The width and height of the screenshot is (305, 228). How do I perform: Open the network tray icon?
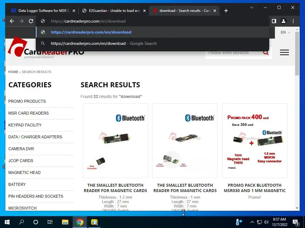259,222
